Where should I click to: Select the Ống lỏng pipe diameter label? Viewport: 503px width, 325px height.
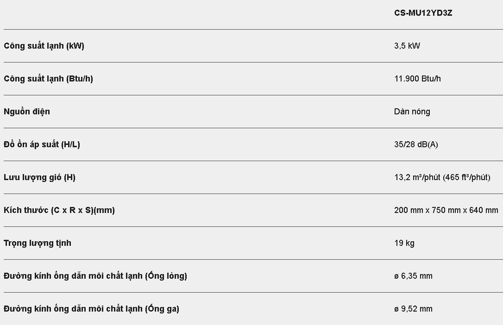[95, 276]
